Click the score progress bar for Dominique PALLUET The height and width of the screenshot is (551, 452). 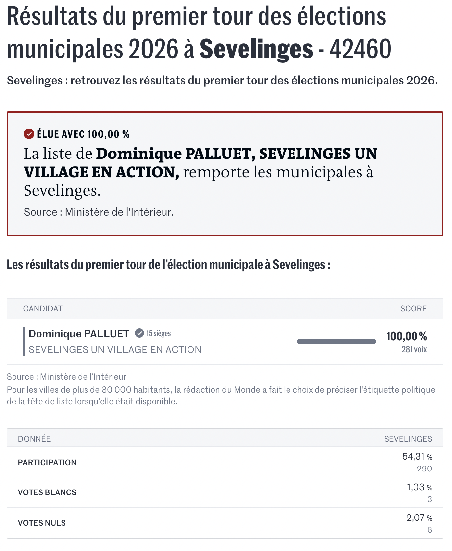[336, 342]
